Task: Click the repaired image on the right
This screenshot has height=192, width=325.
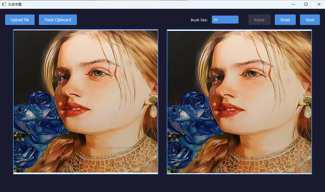Action: 239,102
